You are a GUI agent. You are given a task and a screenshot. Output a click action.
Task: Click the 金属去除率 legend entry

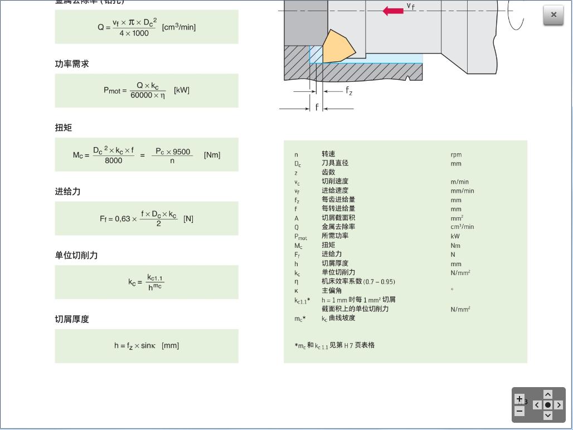point(338,227)
